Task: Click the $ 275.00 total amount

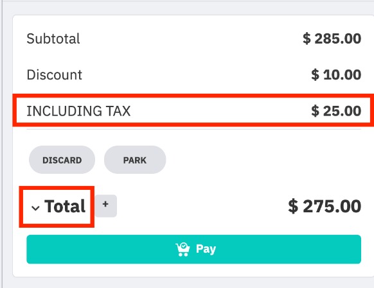Action: [325, 206]
